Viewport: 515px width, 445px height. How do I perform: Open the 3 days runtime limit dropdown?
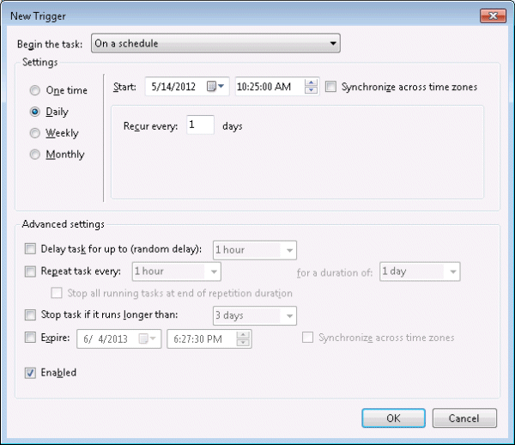point(255,315)
